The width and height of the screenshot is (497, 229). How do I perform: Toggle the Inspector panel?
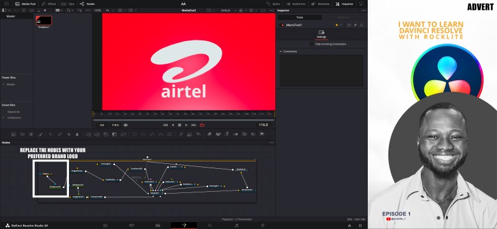[x=345, y=4]
